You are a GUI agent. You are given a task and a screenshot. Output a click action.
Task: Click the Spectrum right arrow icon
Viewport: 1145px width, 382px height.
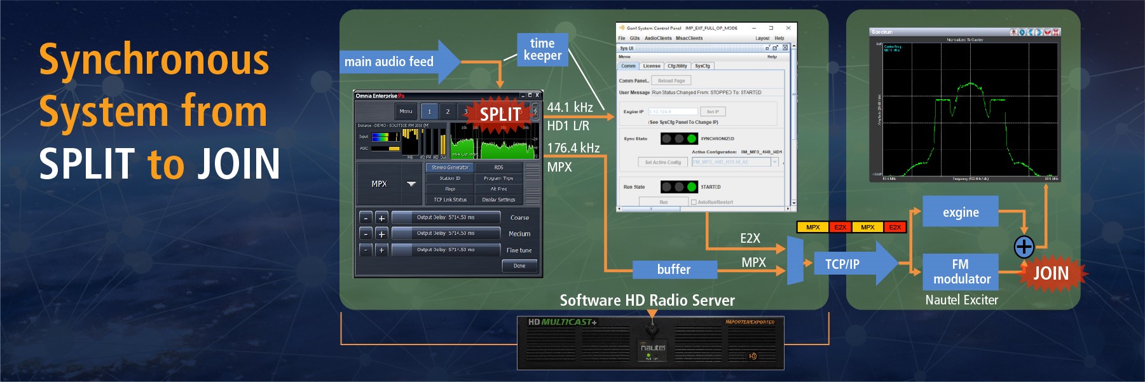pyautogui.click(x=1039, y=32)
